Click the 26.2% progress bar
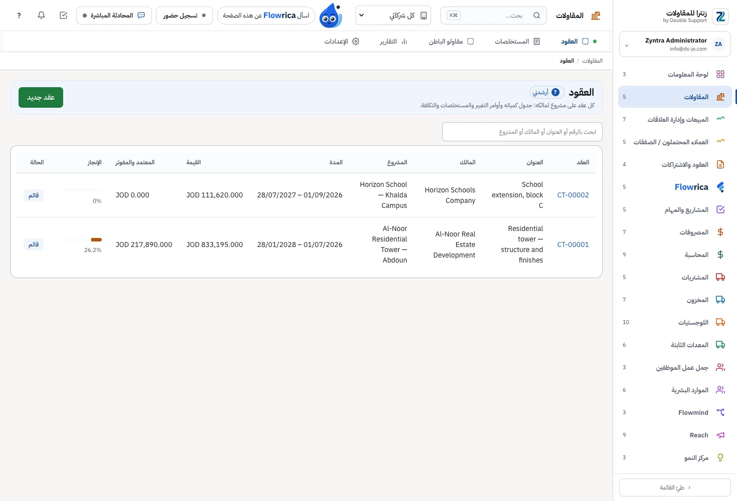This screenshot has height=501, width=737. point(82,240)
